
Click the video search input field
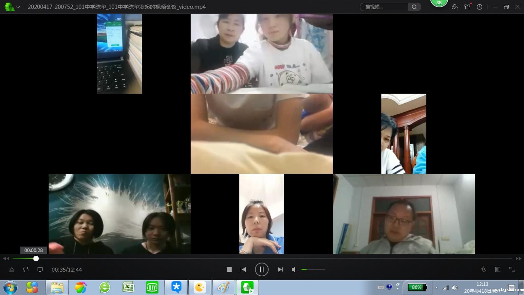tap(385, 7)
